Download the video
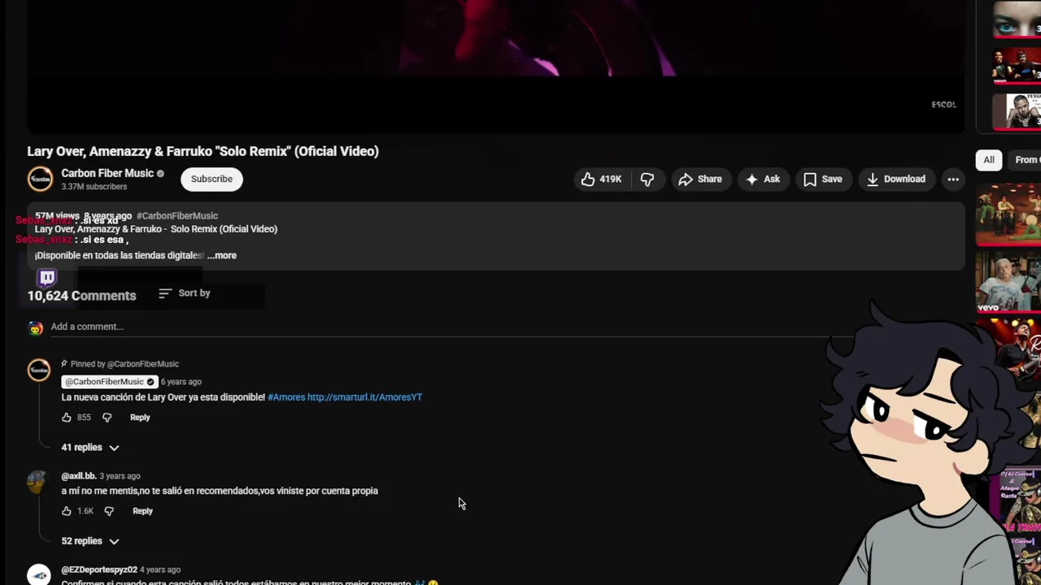Viewport: 1041px width, 585px height. tap(895, 179)
